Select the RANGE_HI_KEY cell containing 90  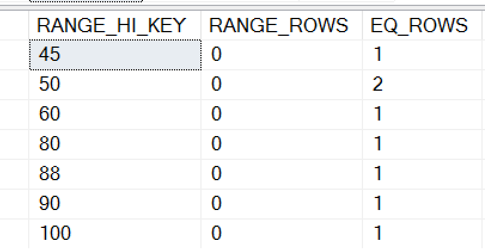point(115,202)
